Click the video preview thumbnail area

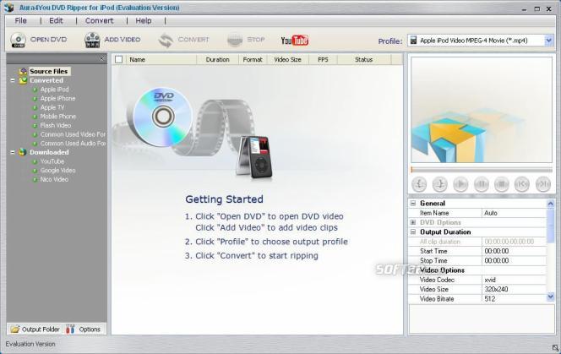[482, 110]
